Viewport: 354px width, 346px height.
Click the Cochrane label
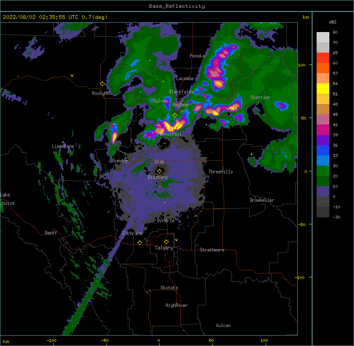pos(132,233)
